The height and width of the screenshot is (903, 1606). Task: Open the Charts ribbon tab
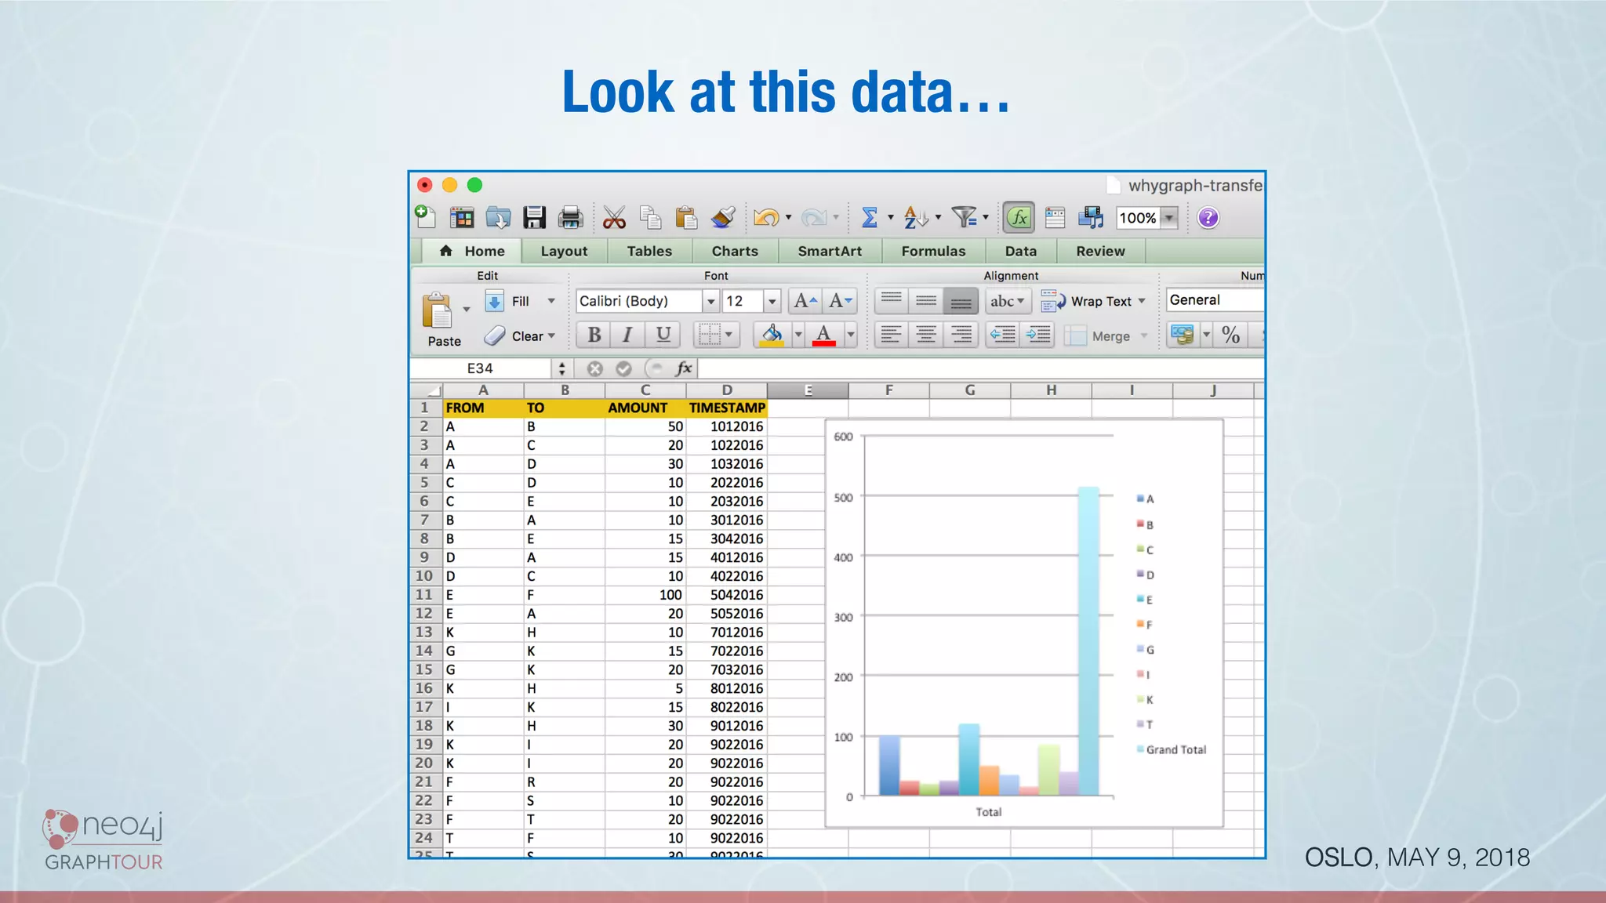pos(734,251)
